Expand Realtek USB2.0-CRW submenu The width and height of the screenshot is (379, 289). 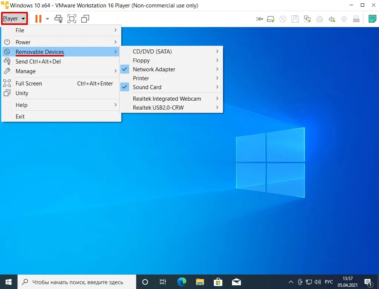pos(171,108)
